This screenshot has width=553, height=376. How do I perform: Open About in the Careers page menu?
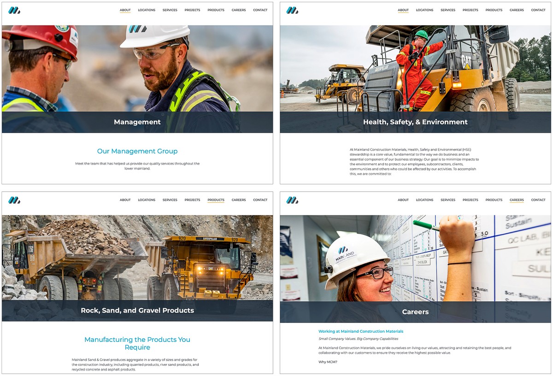tap(403, 200)
